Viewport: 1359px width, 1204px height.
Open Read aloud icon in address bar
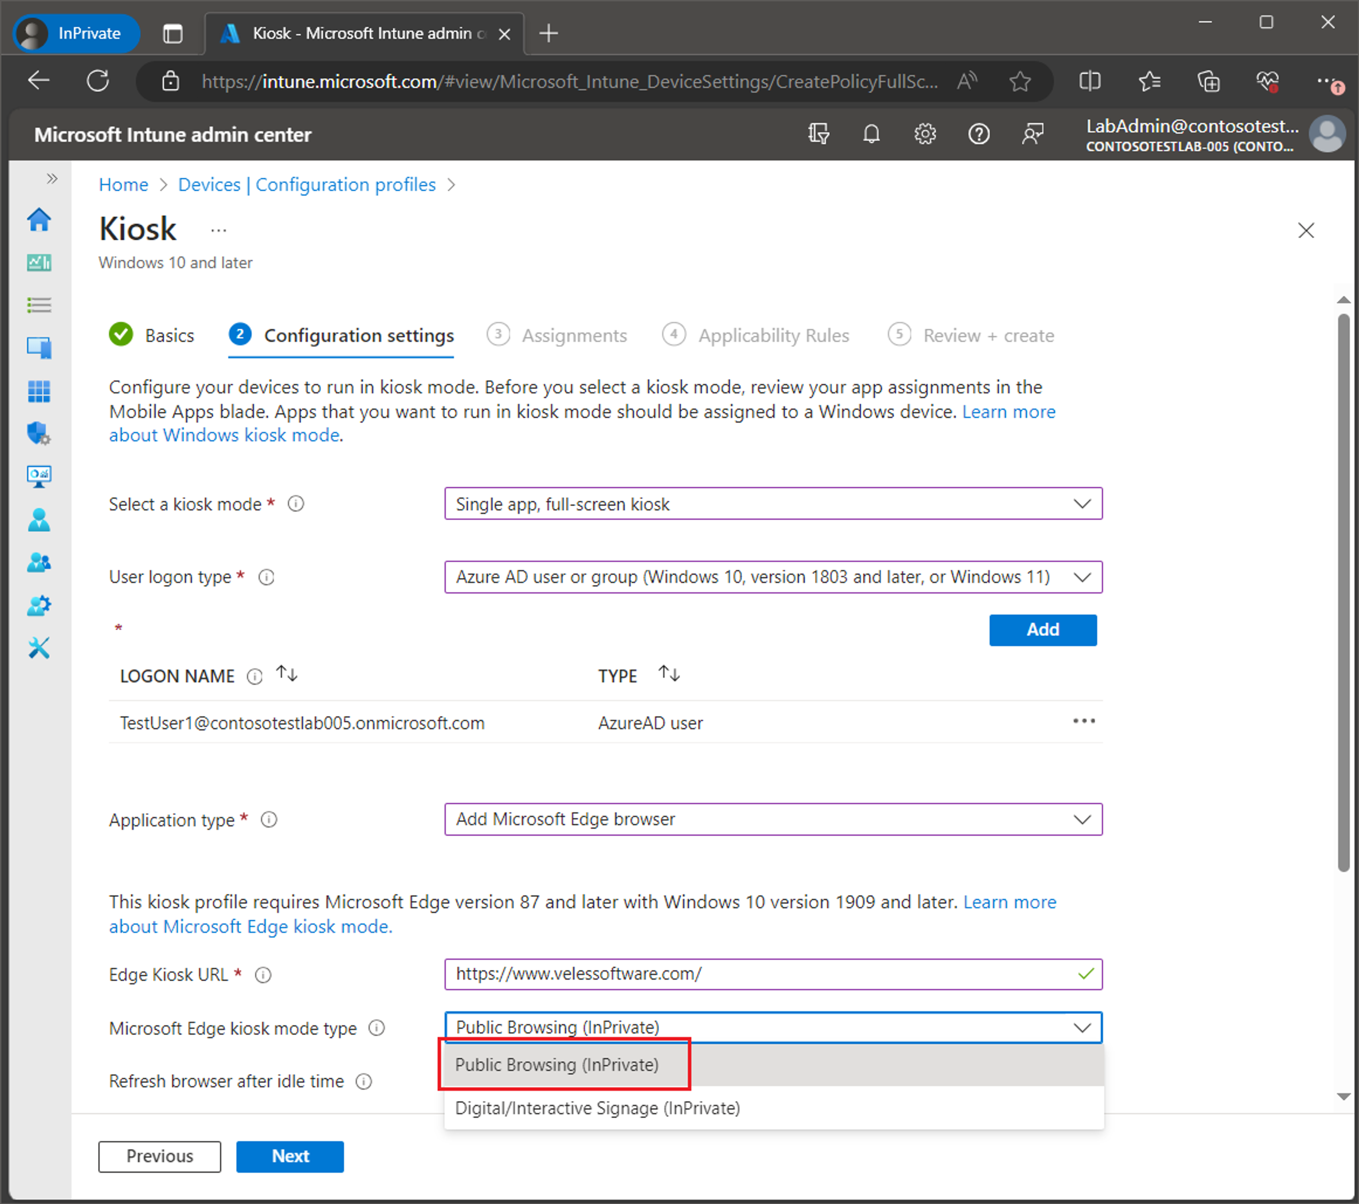967,81
